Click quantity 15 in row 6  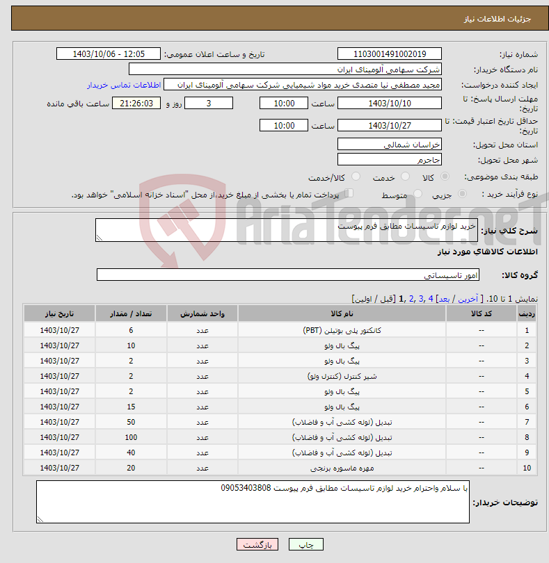point(131,407)
